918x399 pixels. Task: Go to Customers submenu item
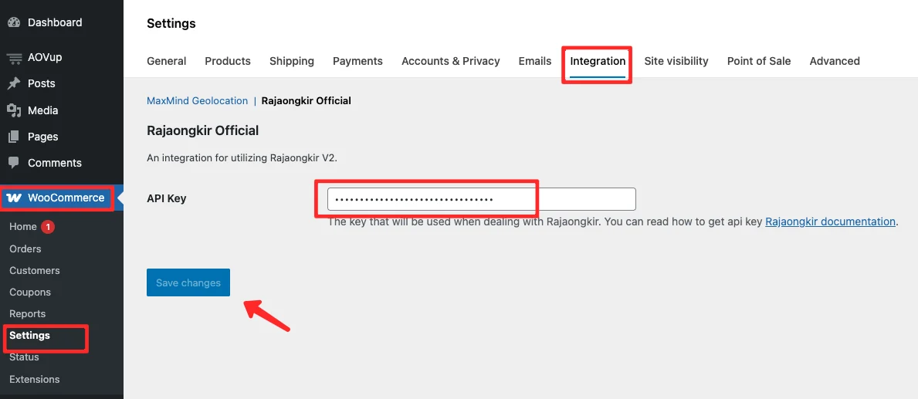click(x=35, y=270)
